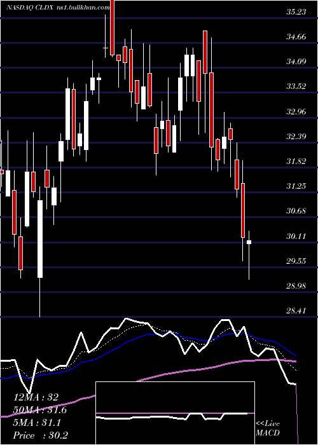The image size is (318, 445).
Task: Click the 28.98 price axis label
Action: (x=296, y=286)
